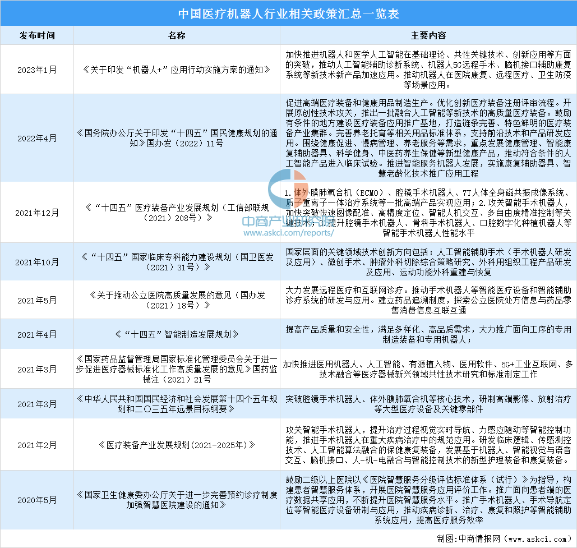Select the 主要内容 column header

[428, 35]
